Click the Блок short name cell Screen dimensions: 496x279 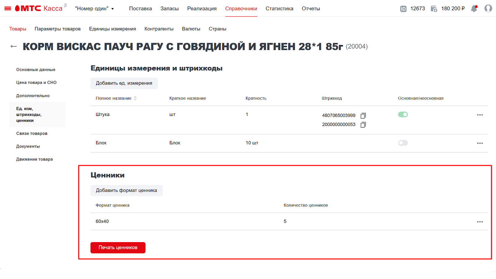point(175,143)
